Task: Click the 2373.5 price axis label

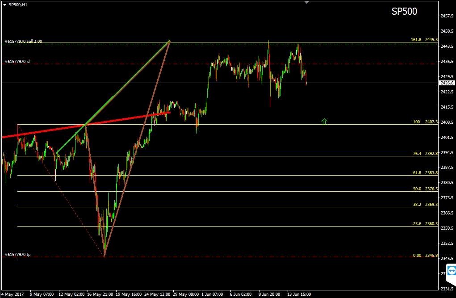Action: 447,198
